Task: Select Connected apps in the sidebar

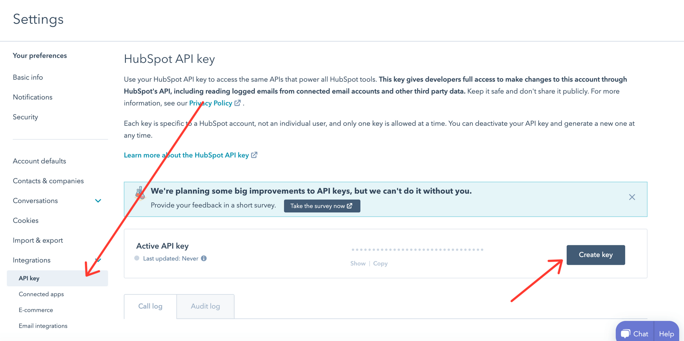Action: [41, 294]
